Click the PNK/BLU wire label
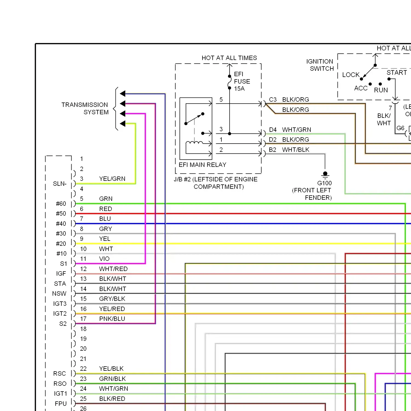Screen dimensions: 411x411 (x=112, y=319)
